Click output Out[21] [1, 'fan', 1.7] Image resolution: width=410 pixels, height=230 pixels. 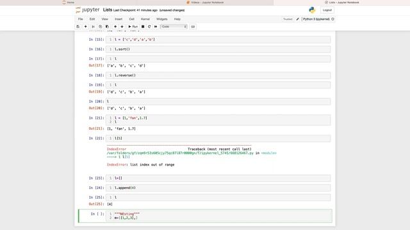(121, 128)
